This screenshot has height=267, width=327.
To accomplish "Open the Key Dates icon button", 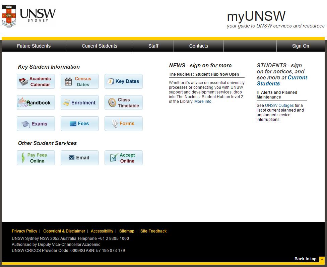I will [x=123, y=81].
